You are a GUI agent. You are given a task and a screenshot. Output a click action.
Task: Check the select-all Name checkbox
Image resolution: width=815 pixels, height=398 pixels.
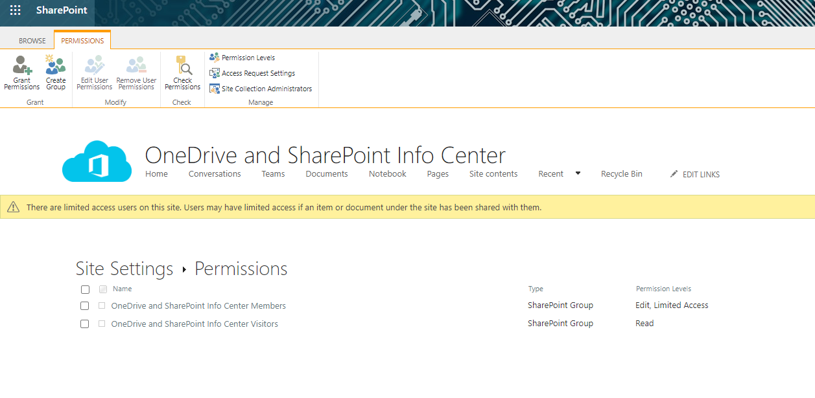(84, 289)
